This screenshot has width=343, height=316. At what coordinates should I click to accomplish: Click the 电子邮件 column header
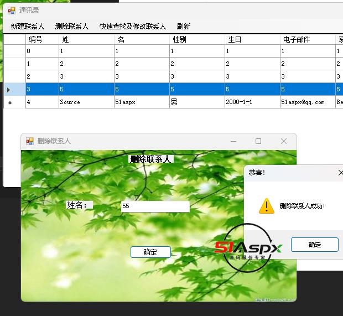pos(308,40)
